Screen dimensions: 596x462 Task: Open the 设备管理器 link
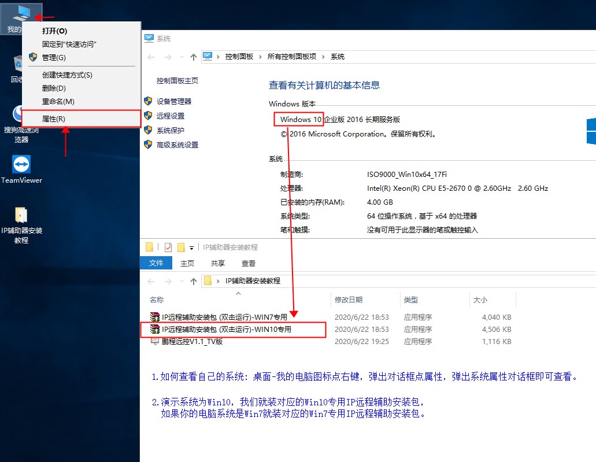pyautogui.click(x=174, y=101)
